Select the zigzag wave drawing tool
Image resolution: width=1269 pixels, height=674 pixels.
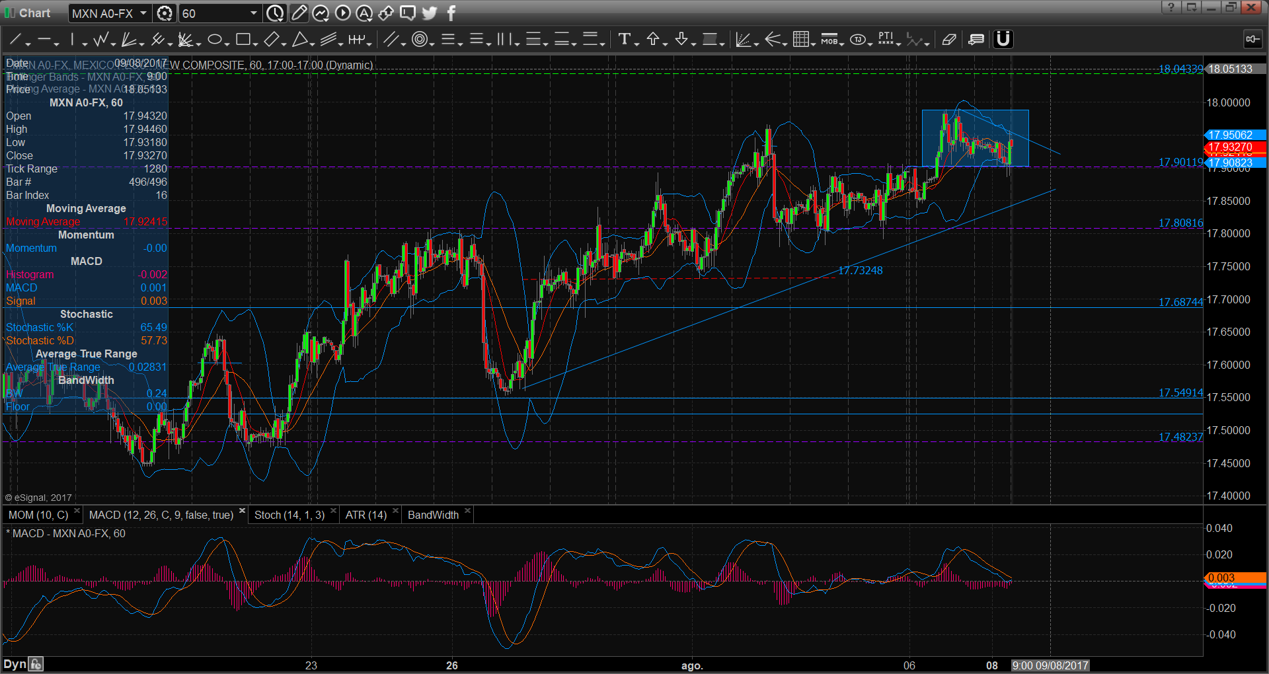pos(100,40)
